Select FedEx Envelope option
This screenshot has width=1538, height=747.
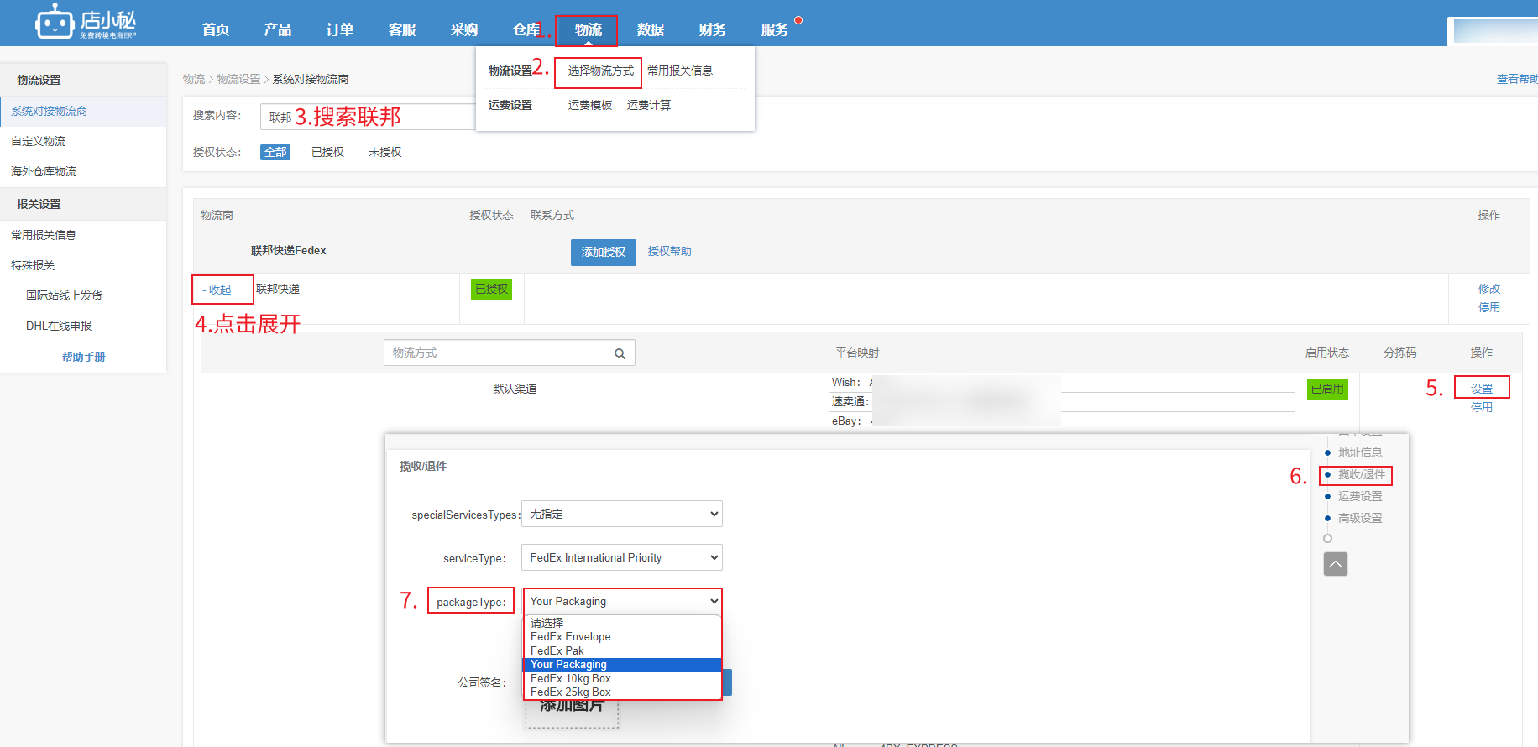pos(623,636)
